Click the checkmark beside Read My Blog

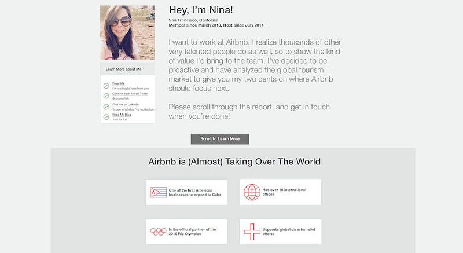106,117
